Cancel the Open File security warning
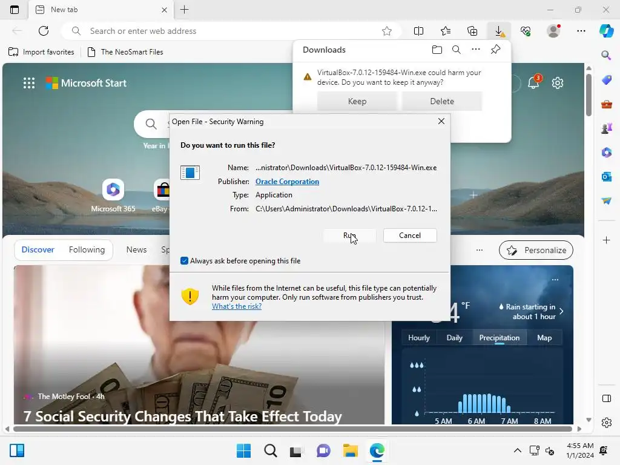620x465 pixels. tap(410, 236)
